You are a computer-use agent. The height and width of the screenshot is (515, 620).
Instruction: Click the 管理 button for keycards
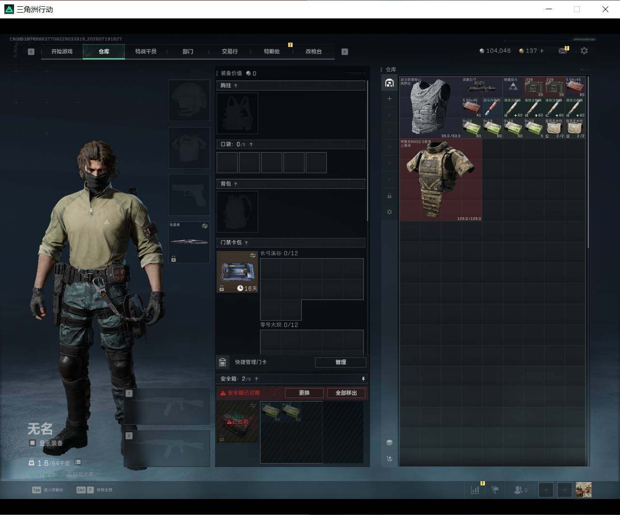coord(341,362)
